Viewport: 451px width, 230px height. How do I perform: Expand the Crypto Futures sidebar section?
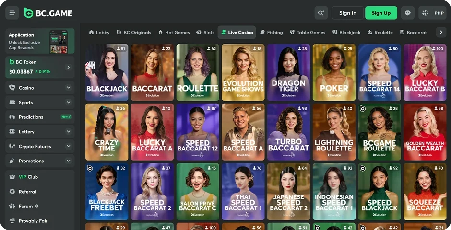click(69, 146)
